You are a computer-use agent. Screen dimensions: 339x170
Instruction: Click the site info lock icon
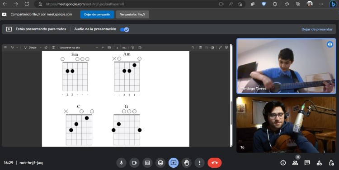pyautogui.click(x=40, y=4)
